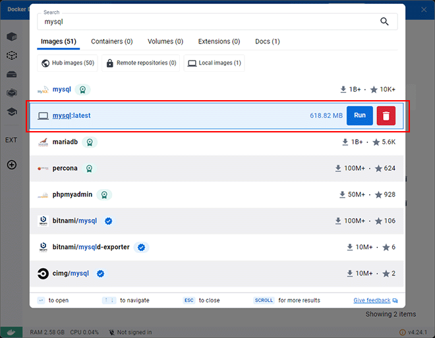Filter by Local images (1)
Image resolution: width=435 pixels, height=338 pixels.
point(214,63)
